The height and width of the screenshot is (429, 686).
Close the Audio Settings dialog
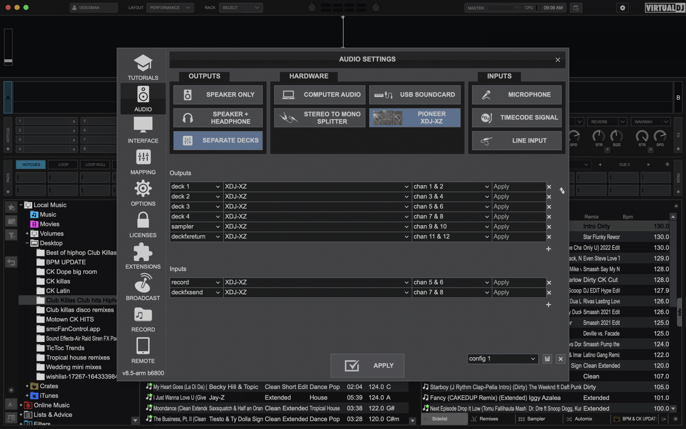click(x=558, y=60)
